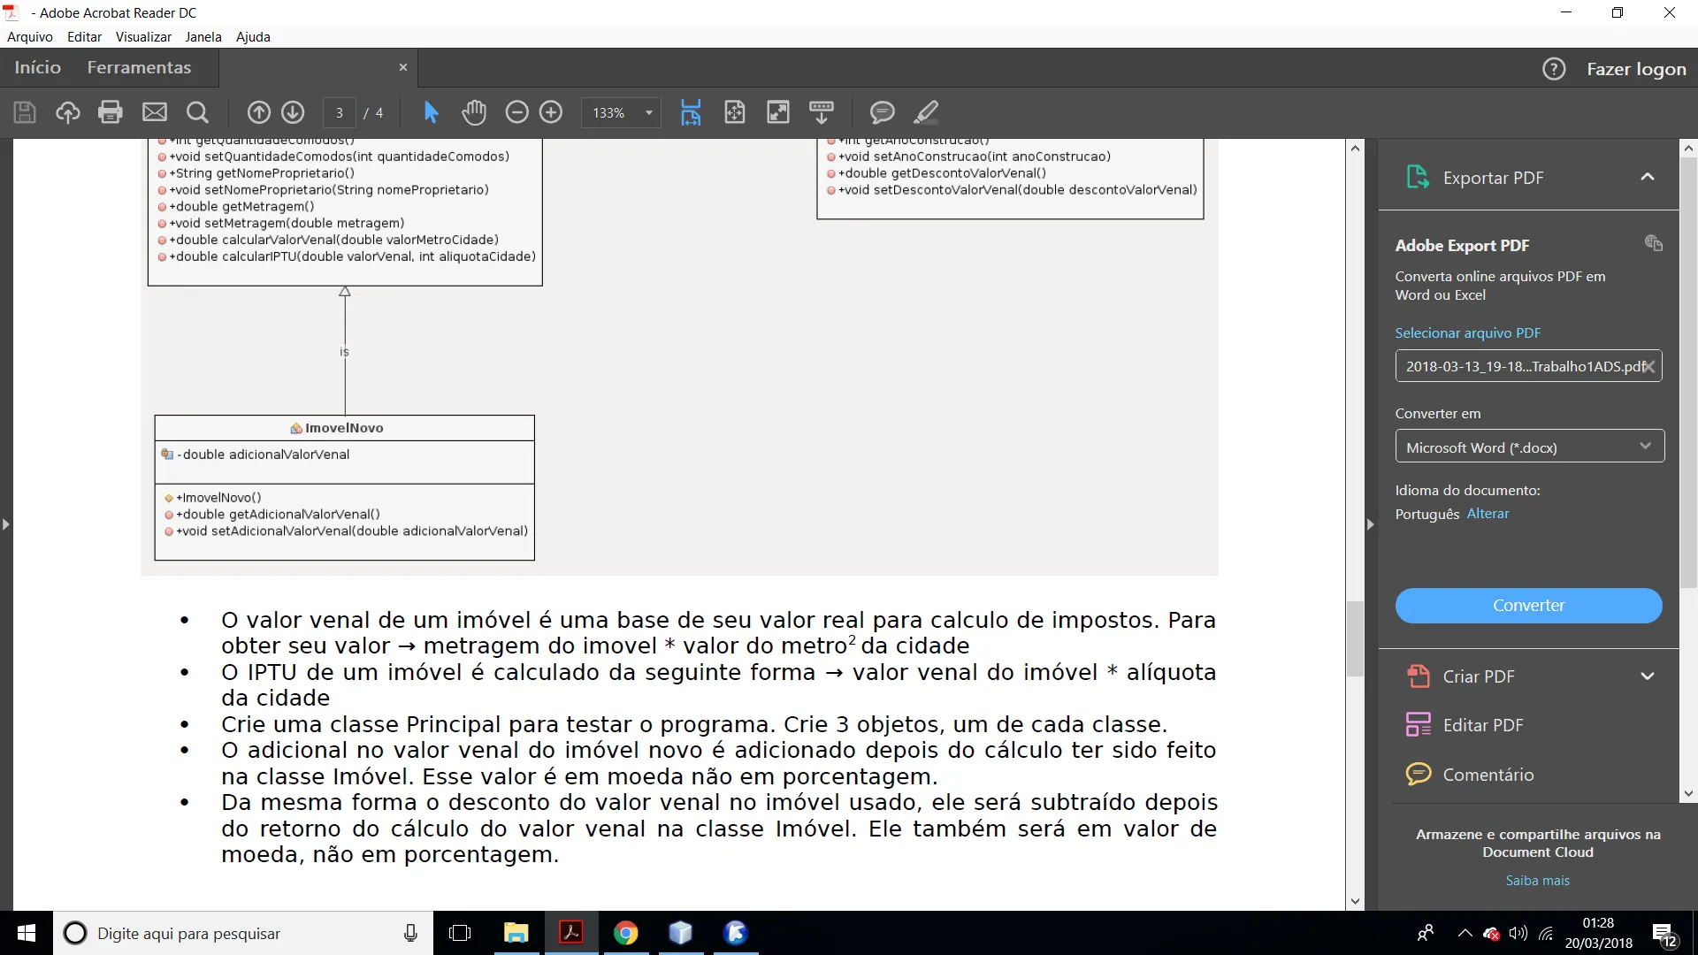Click the zoom out minus icon
The width and height of the screenshot is (1698, 955).
point(516,112)
